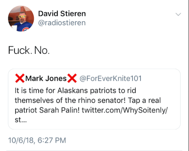This screenshot has height=151, width=189.
Task: Follow the twitter.com/WhySoitenly link
Action: pyautogui.click(x=124, y=110)
